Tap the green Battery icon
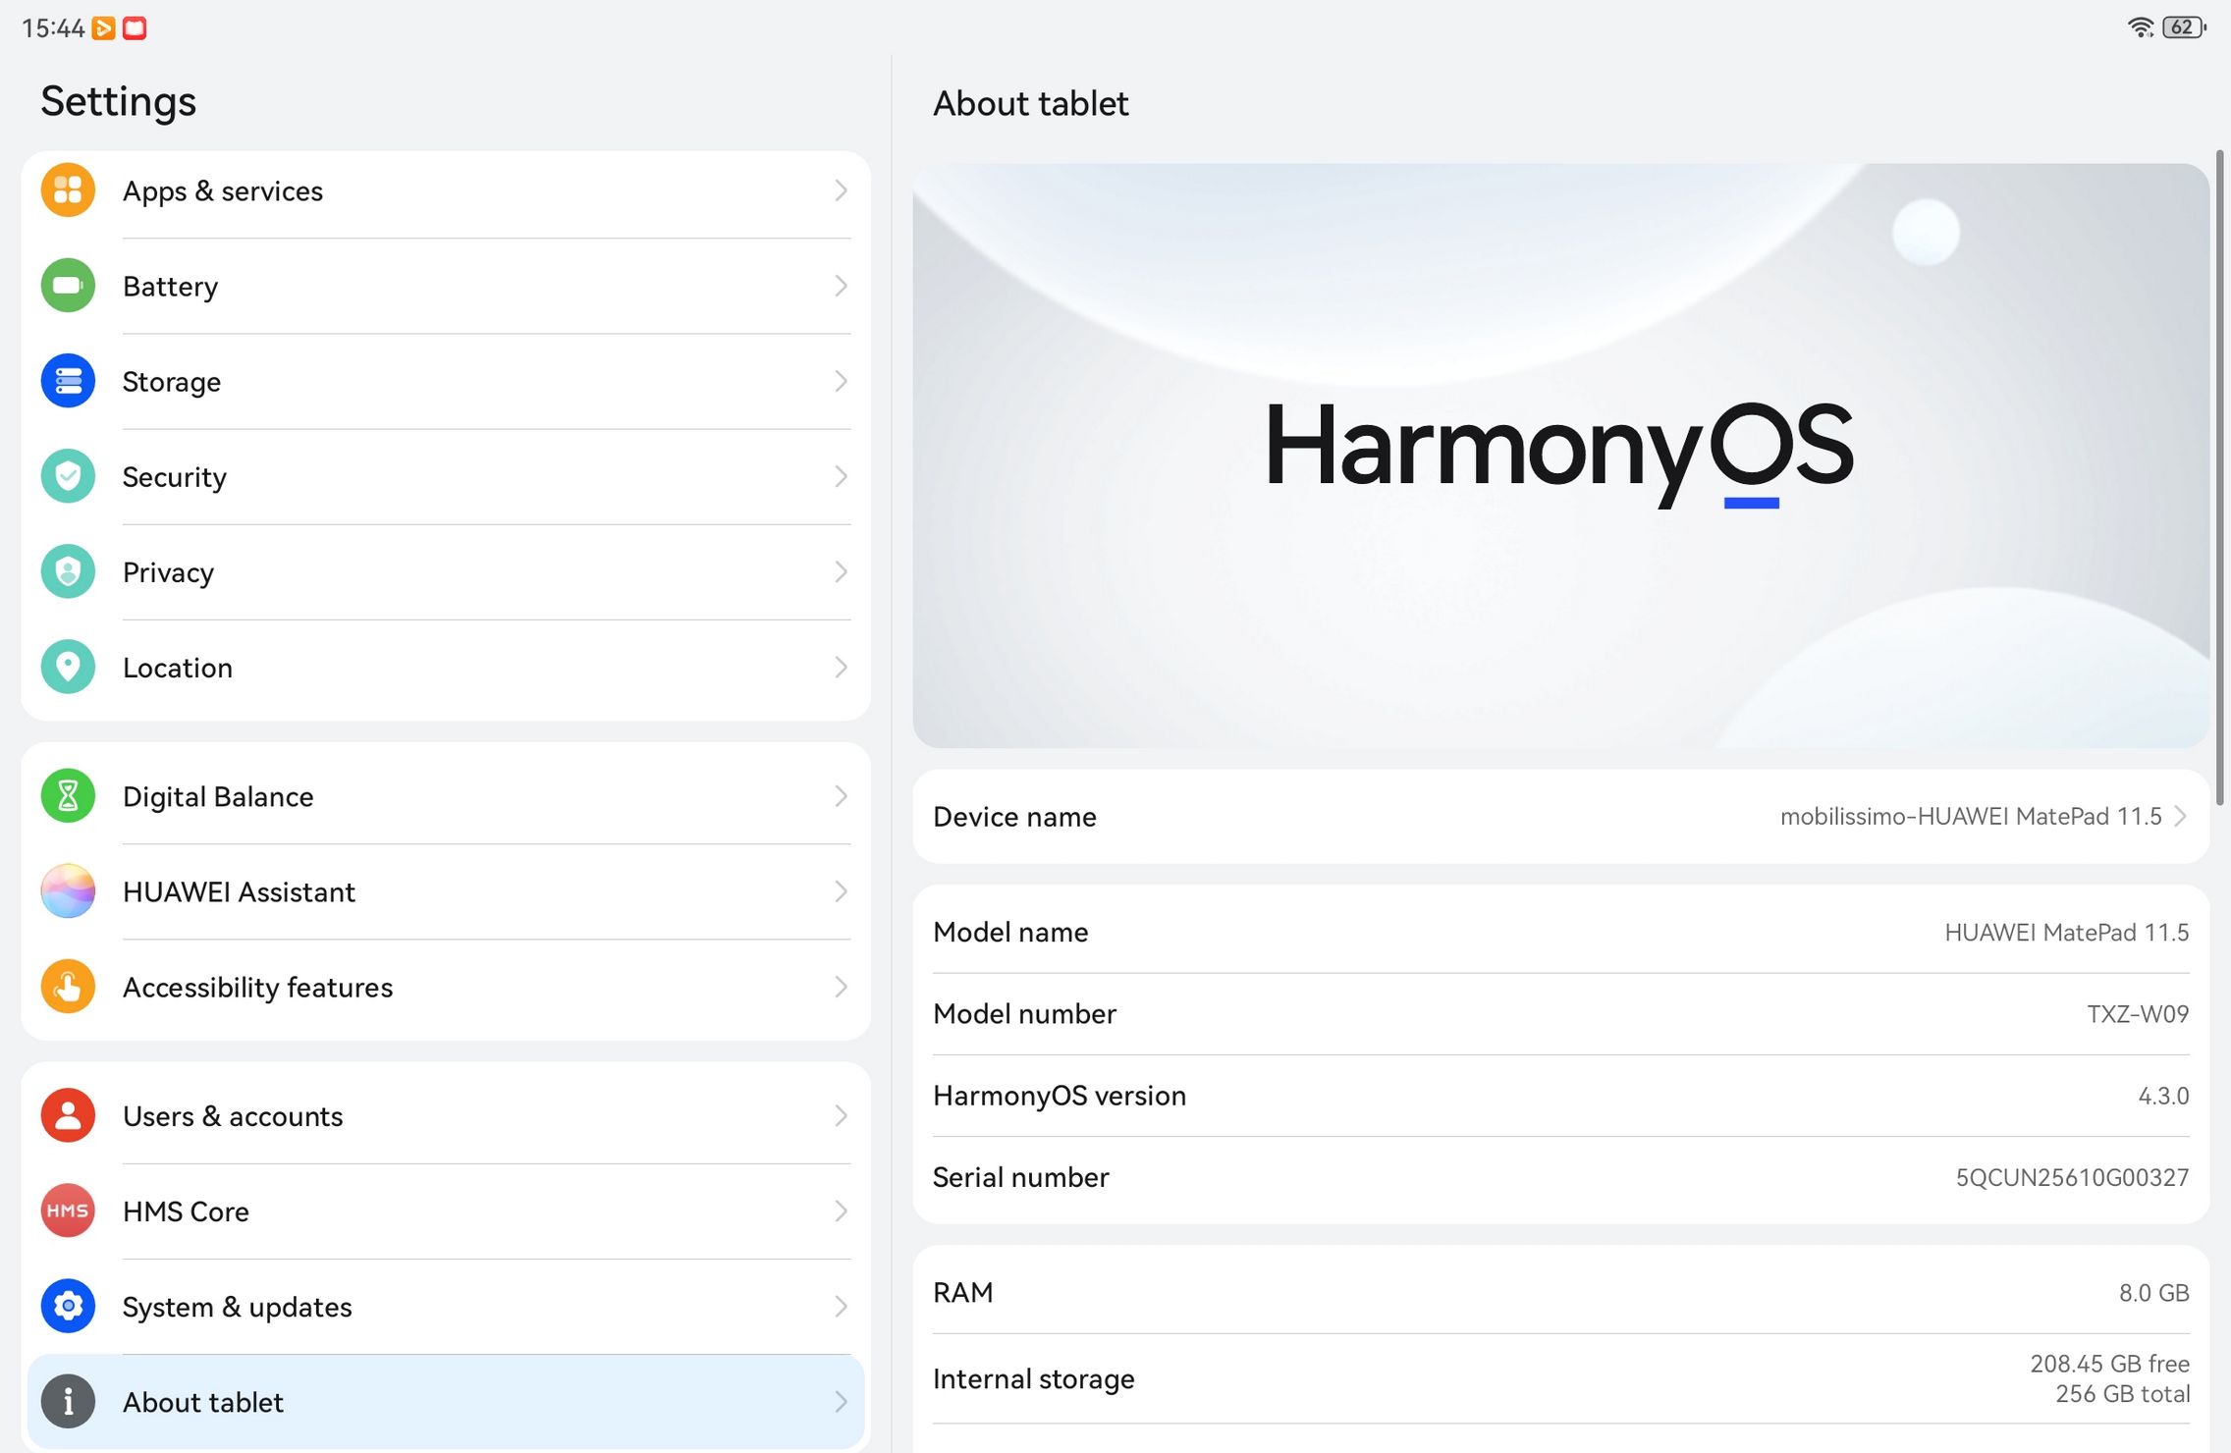Screen dimensions: 2231x1453 [68, 286]
